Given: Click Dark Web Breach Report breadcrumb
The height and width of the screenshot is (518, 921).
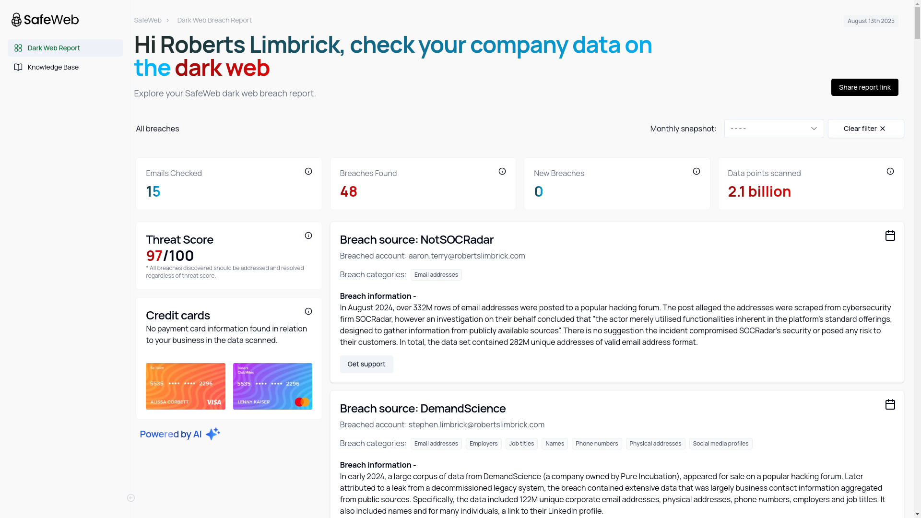Looking at the screenshot, I should point(214,20).
